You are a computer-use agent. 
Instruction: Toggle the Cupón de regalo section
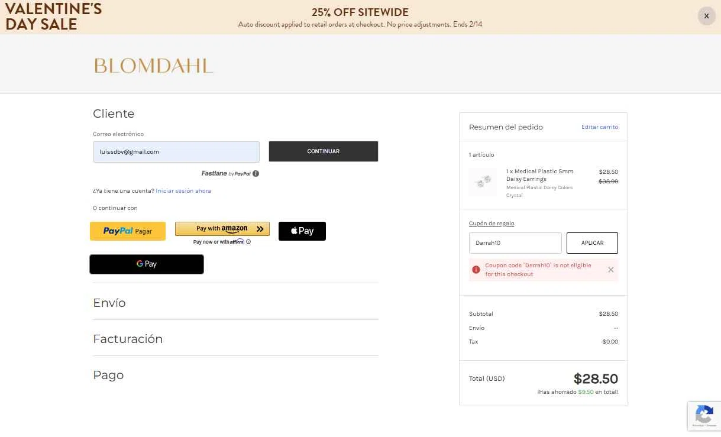[x=492, y=224]
